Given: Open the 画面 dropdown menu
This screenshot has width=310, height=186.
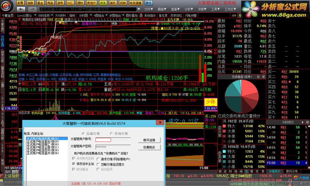Looking at the screenshot, I should click(x=162, y=9).
